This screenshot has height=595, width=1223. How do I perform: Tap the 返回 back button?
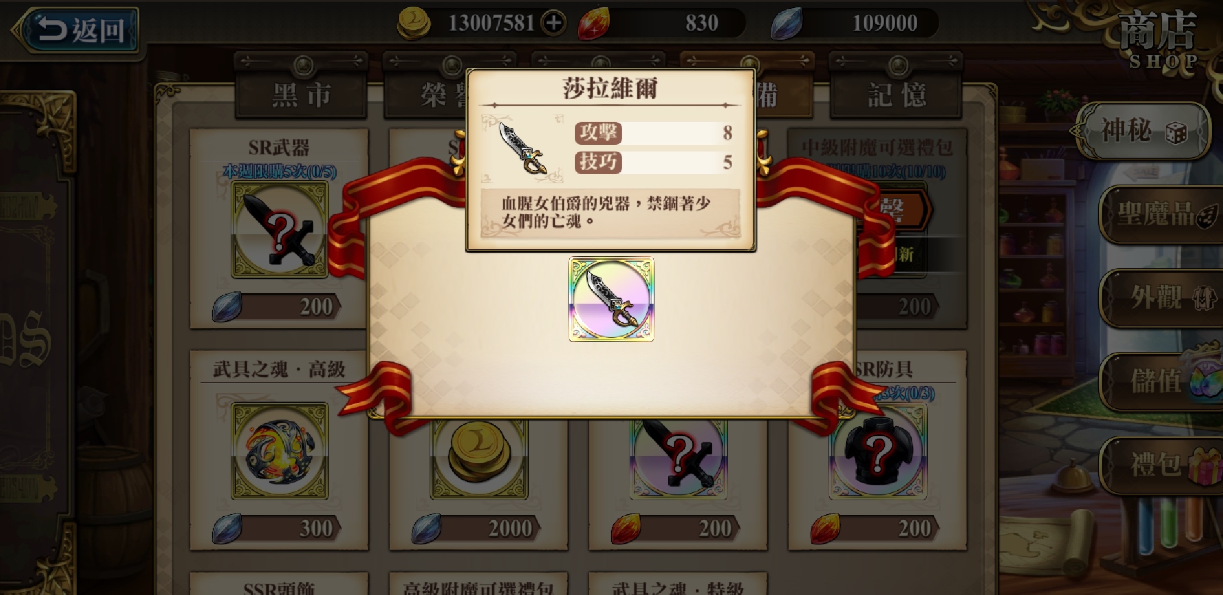(75, 30)
